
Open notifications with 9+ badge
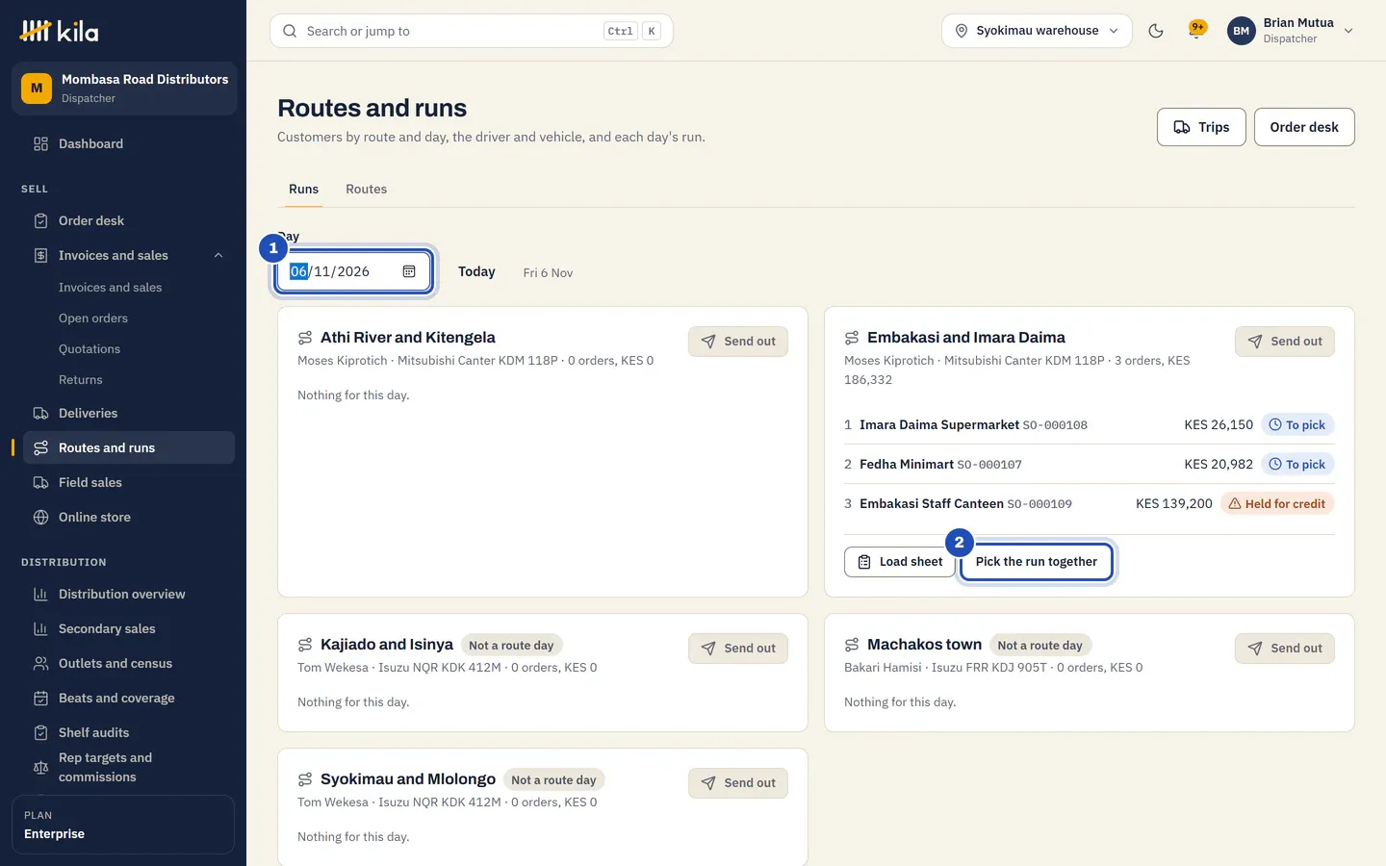click(x=1197, y=30)
